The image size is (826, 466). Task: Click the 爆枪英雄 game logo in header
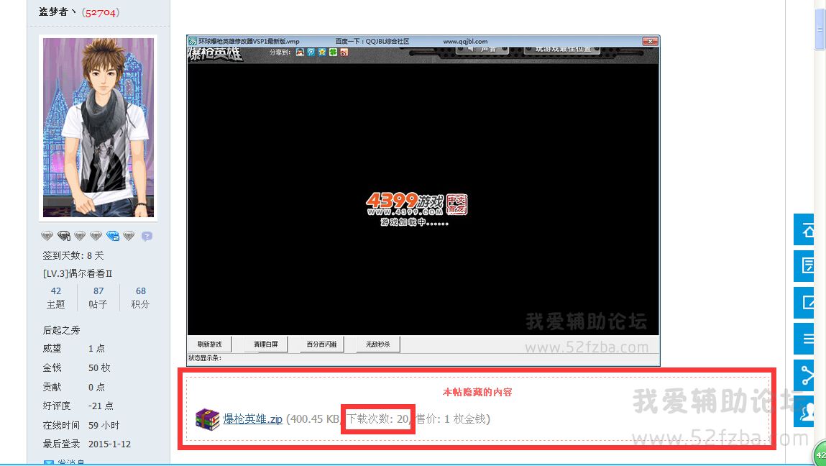click(216, 53)
